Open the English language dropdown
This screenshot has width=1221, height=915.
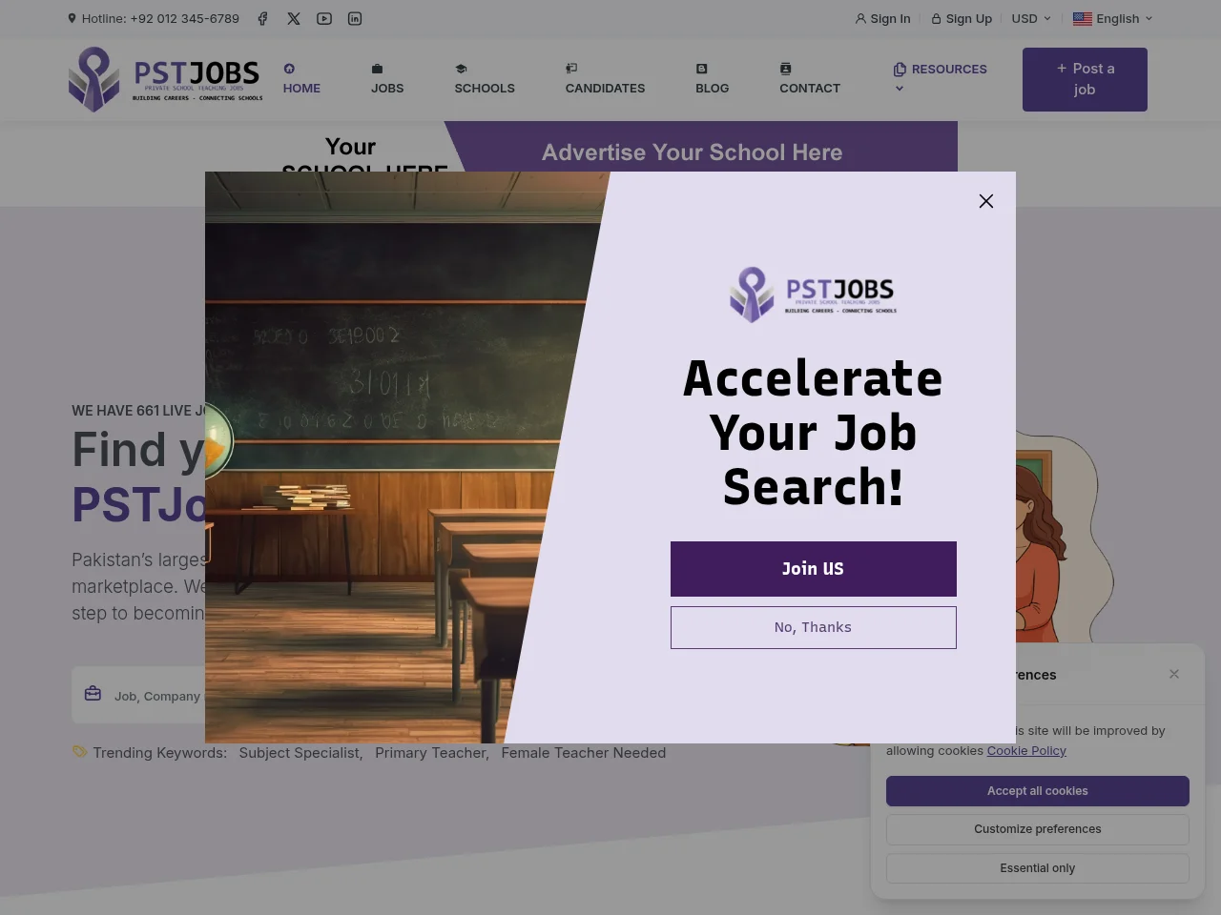click(1113, 18)
